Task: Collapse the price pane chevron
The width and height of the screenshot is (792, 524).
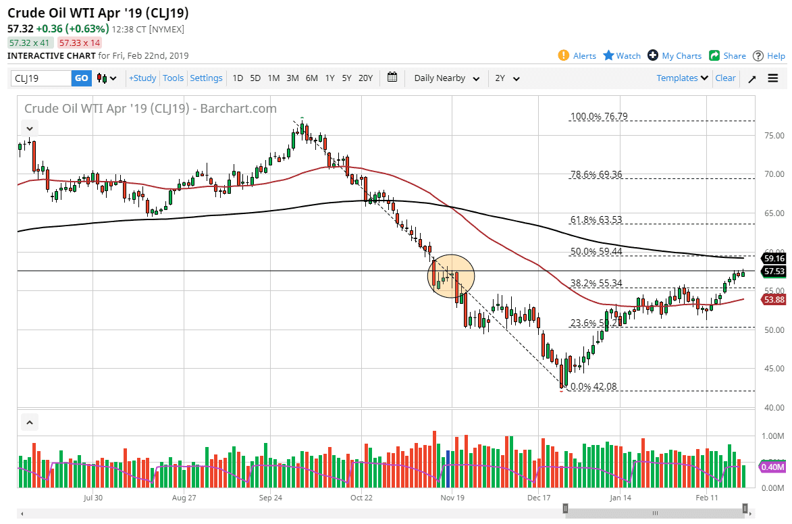Action: pyautogui.click(x=30, y=128)
